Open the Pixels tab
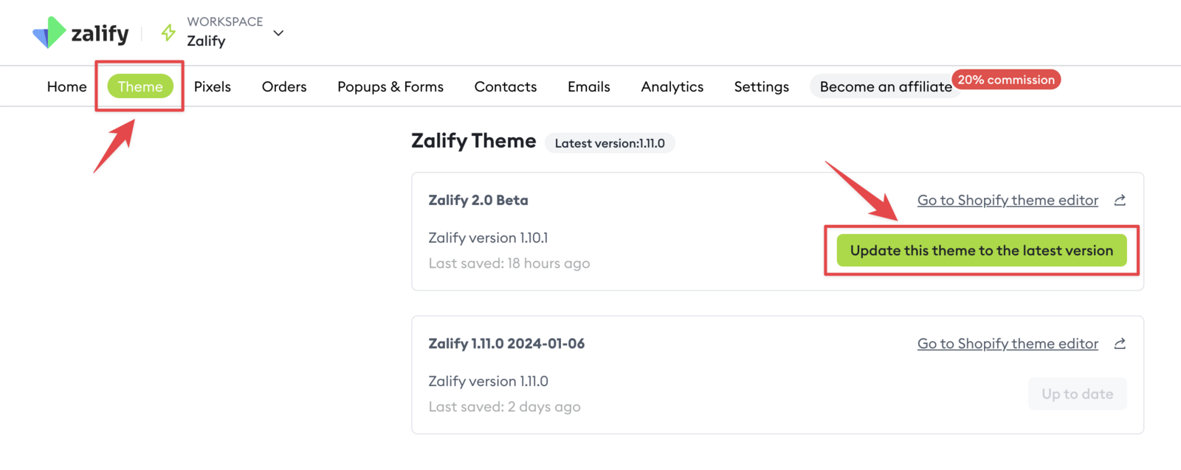Viewport: 1181px width, 470px height. tap(213, 86)
